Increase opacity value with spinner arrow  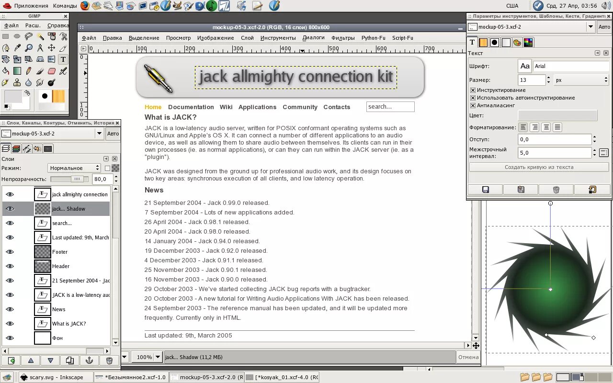click(x=117, y=177)
